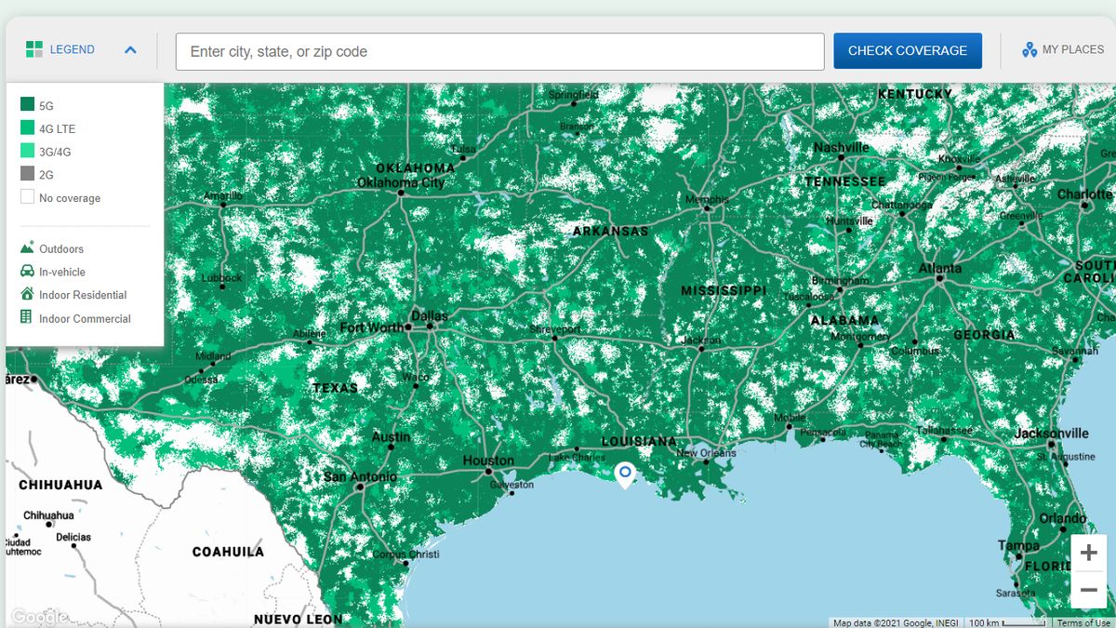Click the In-vehicle car icon

coord(27,271)
